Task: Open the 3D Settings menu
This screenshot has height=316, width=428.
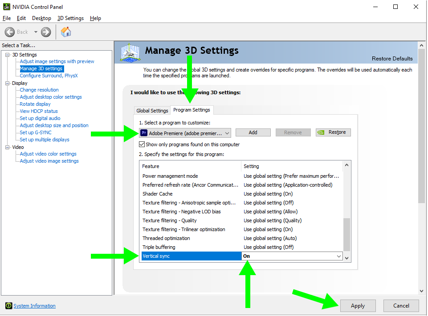Action: (70, 18)
